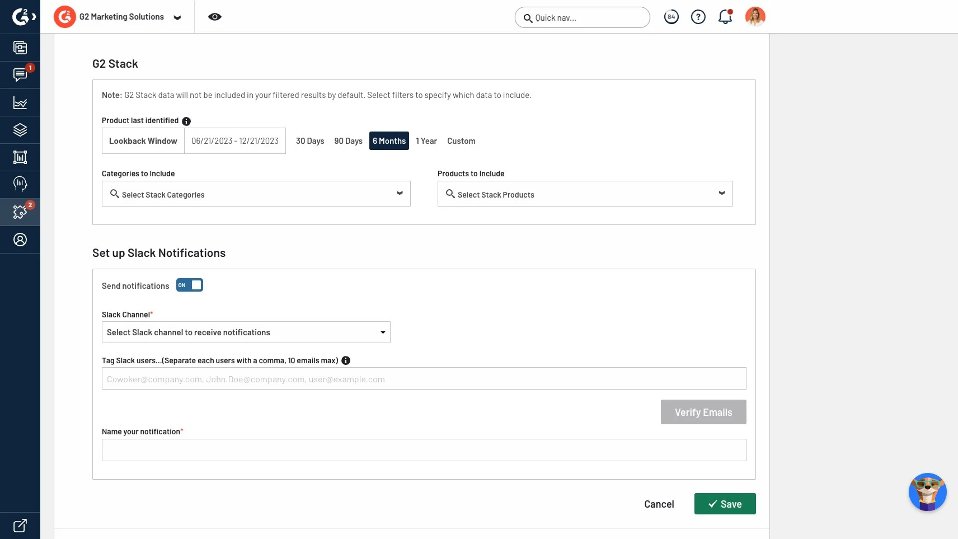958x539 pixels.
Task: Select the 30 Days lookback option
Action: coord(310,141)
